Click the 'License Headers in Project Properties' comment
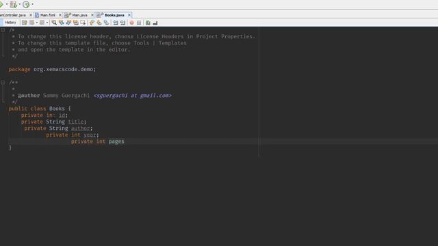Screen dimensions: 438x246 pyautogui.click(x=196, y=36)
